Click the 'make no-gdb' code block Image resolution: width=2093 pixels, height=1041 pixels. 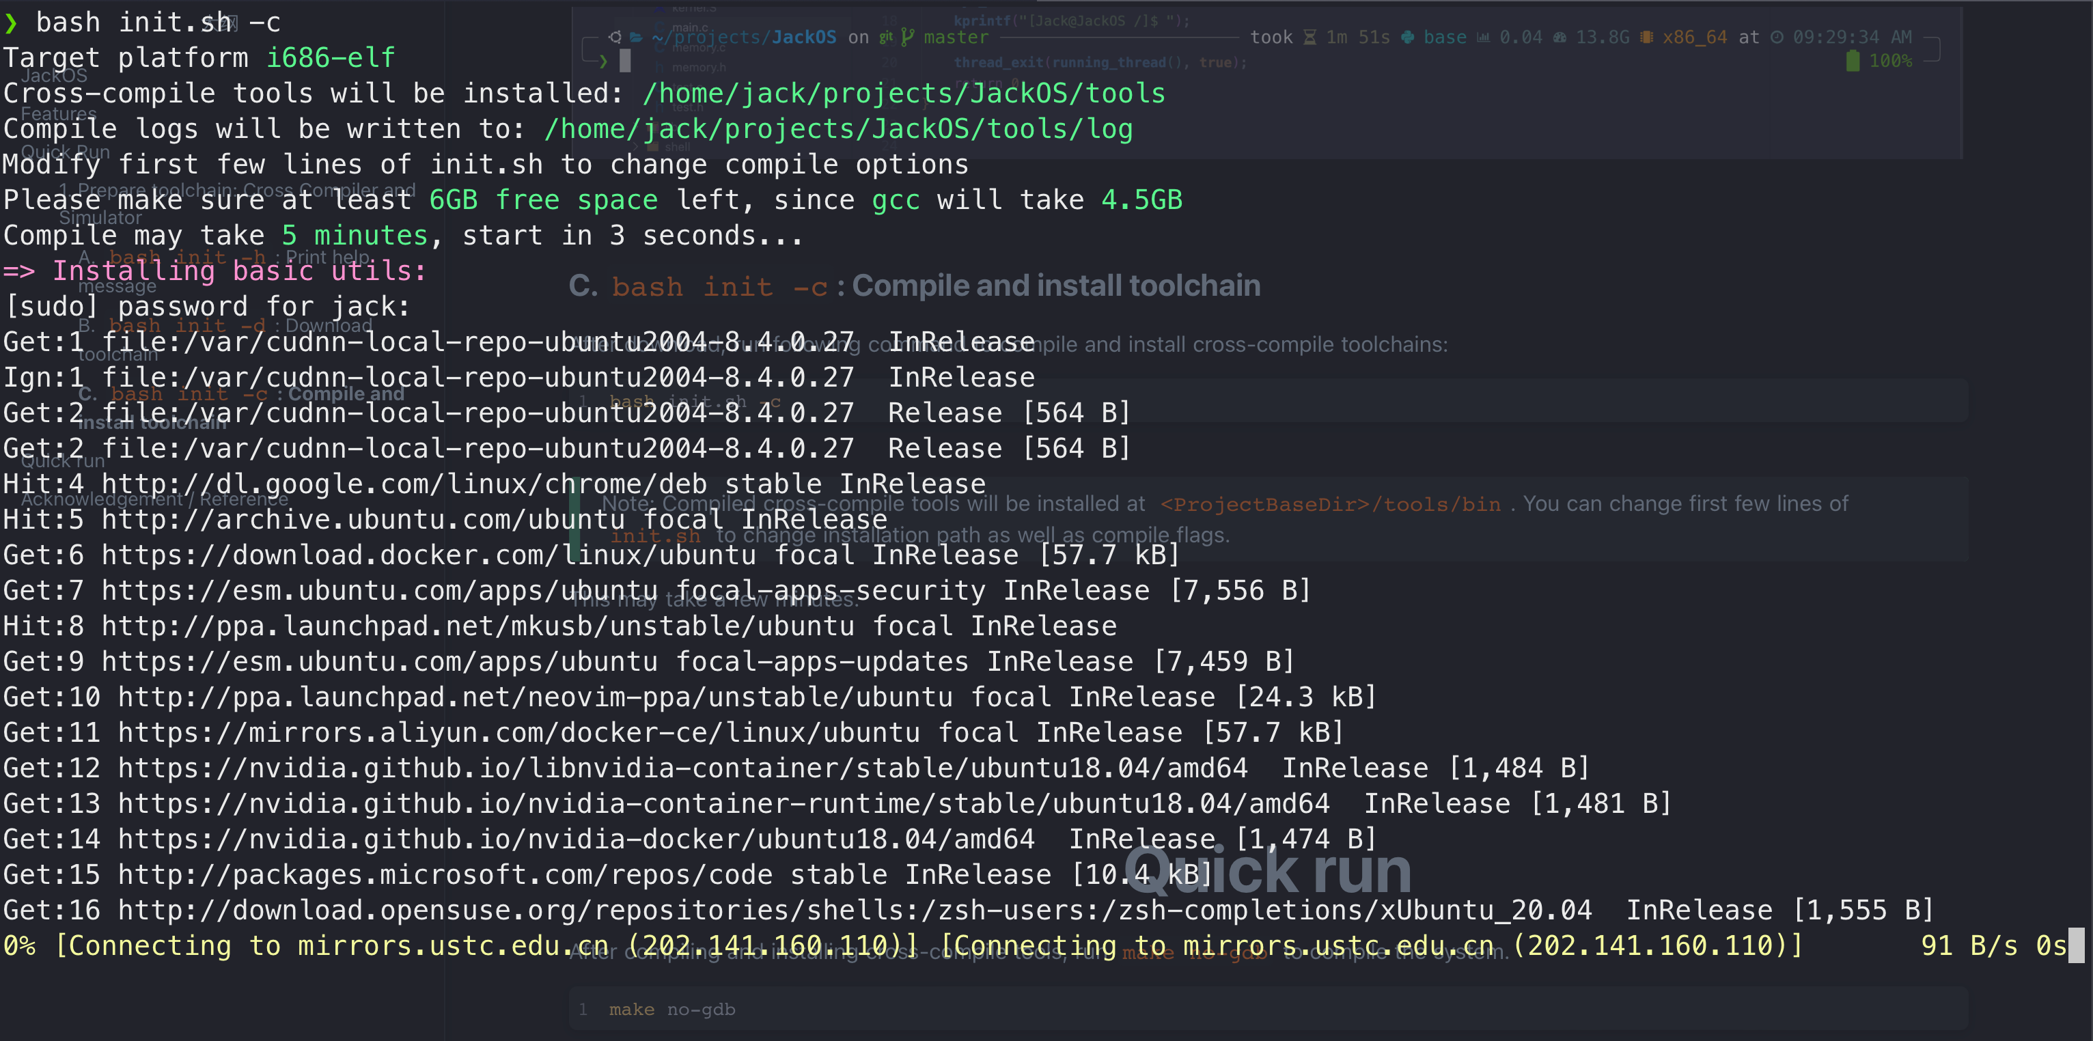[x=672, y=1008]
